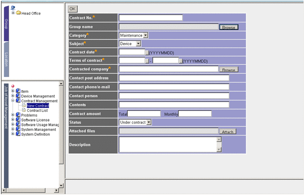This screenshot has height=196, width=305.
Task: Open the Status dropdown showing Under contract
Action: click(x=135, y=122)
